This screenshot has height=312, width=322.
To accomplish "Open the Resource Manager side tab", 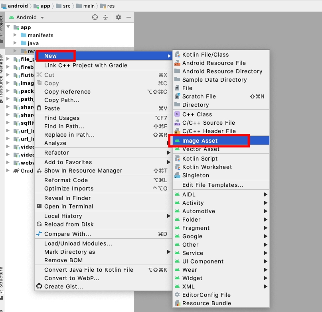I will pos(2,78).
